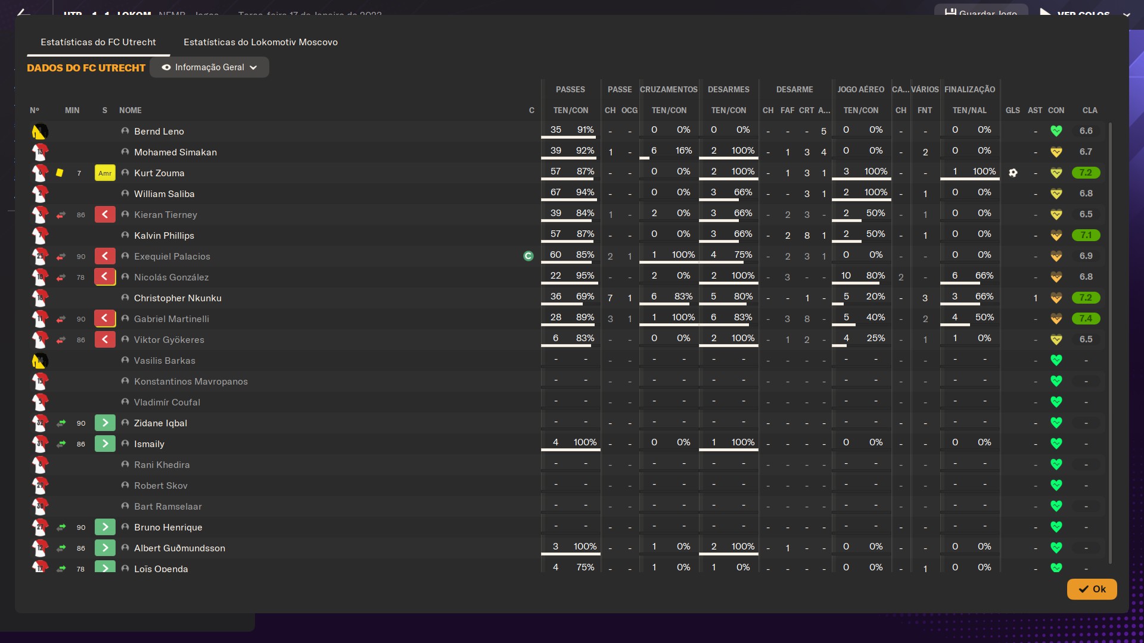Switch to Estatísticas do Lokomotiv Moscovo tab
The image size is (1144, 643).
260,42
